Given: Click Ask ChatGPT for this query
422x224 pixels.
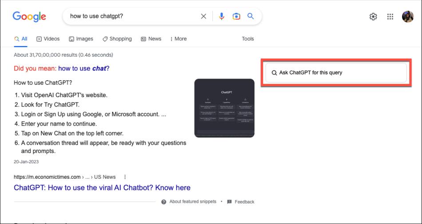Looking at the screenshot, I should coord(336,73).
